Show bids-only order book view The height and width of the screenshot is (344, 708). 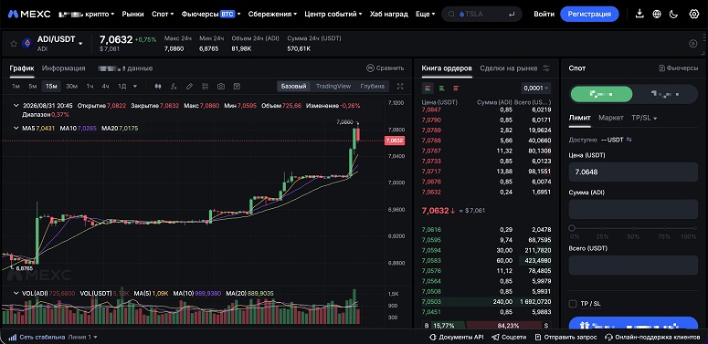[441, 88]
